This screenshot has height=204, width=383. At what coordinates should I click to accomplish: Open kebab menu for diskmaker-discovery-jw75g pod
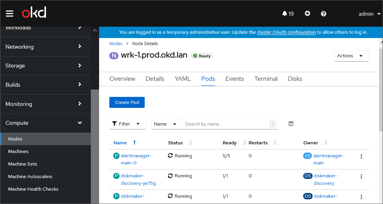click(x=361, y=177)
